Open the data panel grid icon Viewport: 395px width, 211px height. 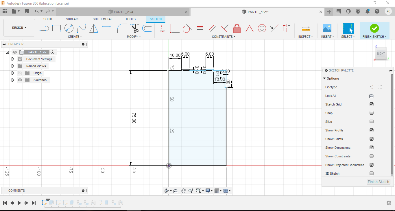click(4, 11)
